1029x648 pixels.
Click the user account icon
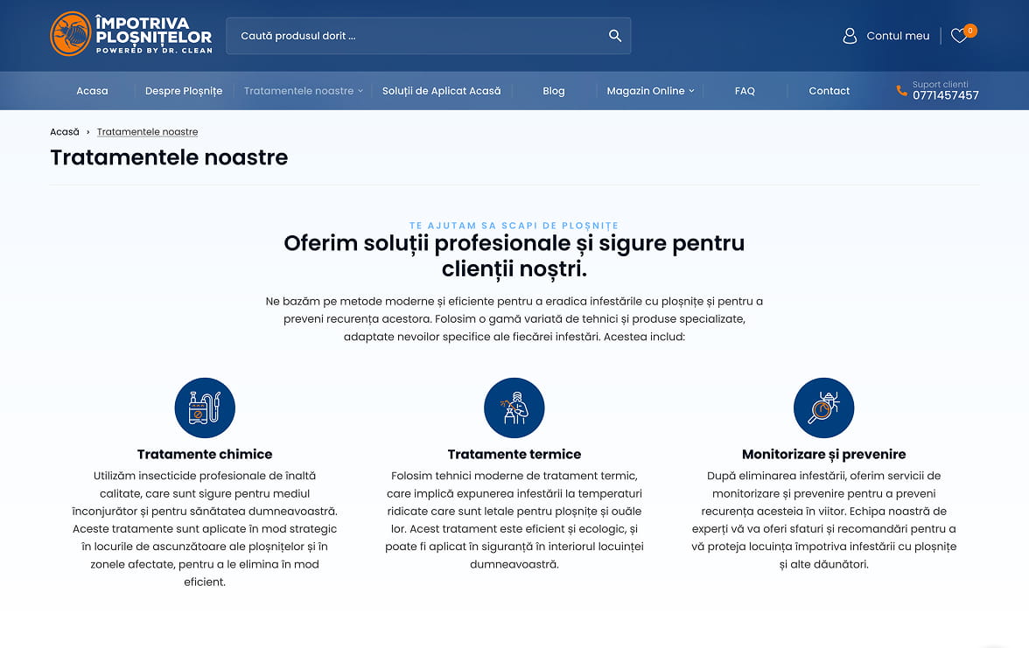[849, 36]
